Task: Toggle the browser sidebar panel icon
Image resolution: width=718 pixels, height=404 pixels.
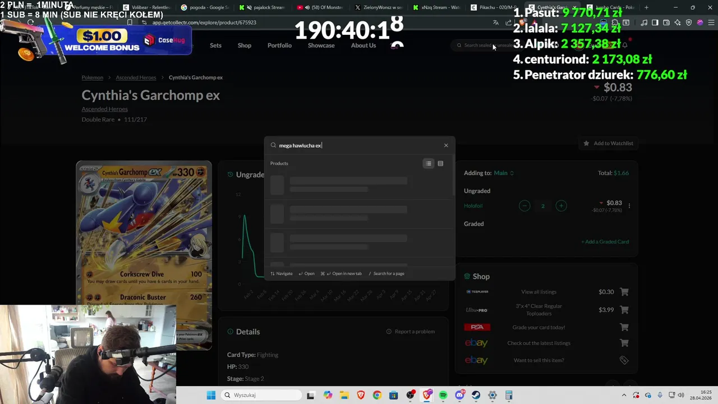Action: [x=655, y=22]
